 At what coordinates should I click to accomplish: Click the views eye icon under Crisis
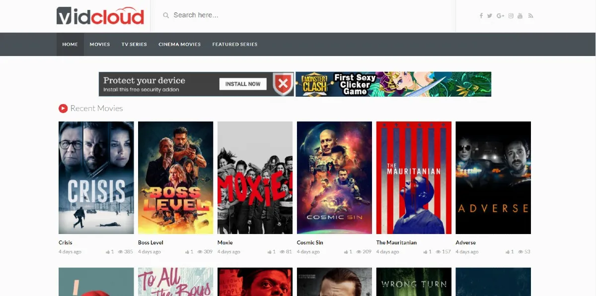tap(120, 252)
